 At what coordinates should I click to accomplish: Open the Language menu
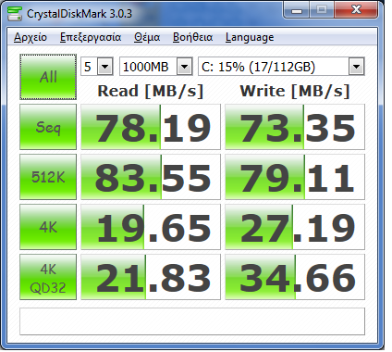(250, 37)
